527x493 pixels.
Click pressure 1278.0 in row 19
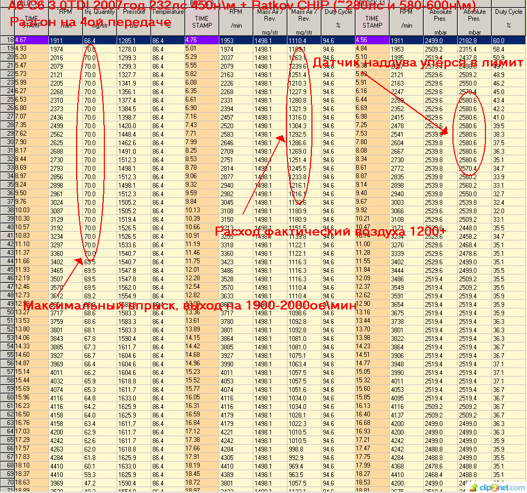[134, 49]
